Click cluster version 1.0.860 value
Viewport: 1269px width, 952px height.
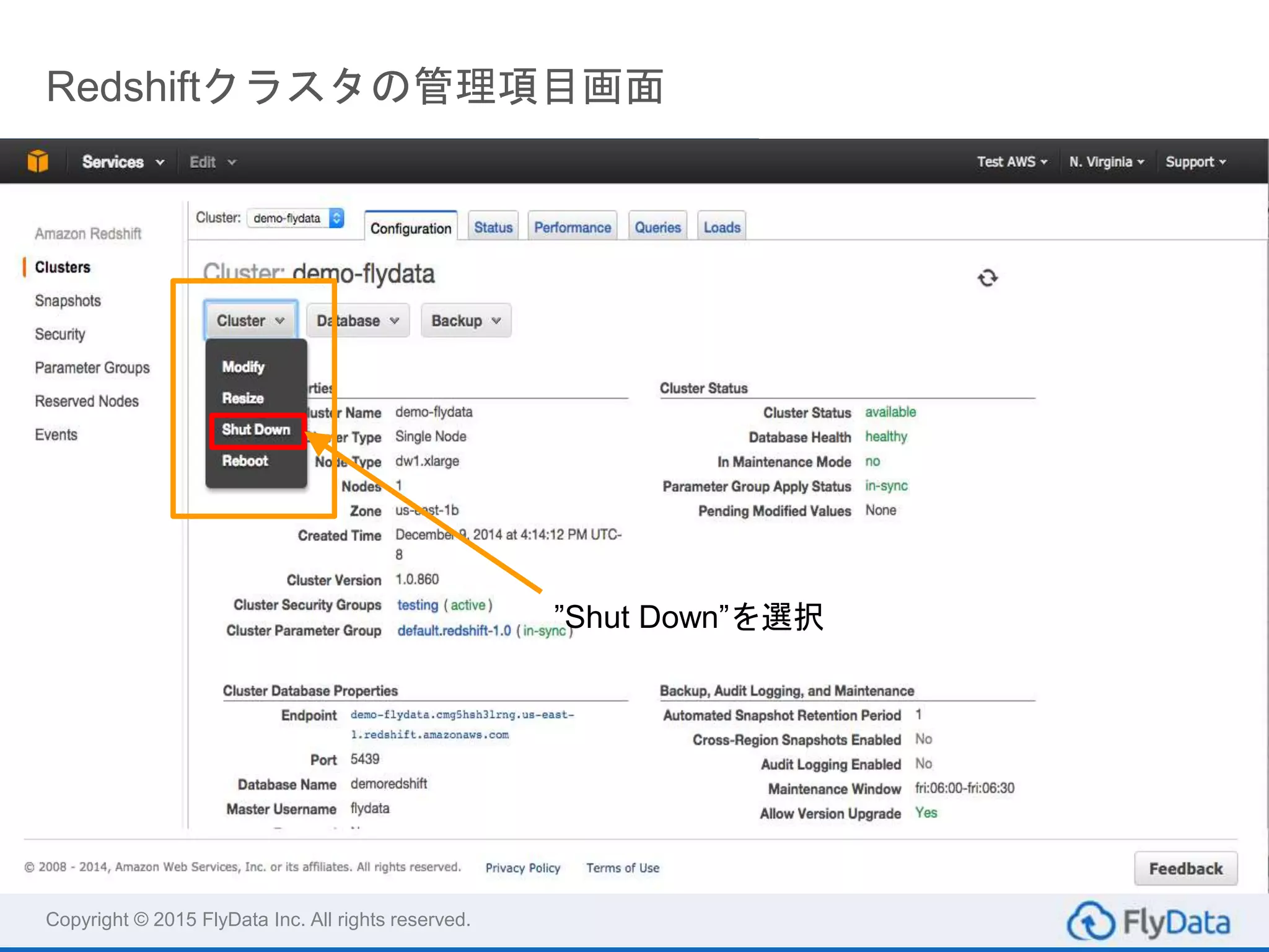tap(417, 580)
